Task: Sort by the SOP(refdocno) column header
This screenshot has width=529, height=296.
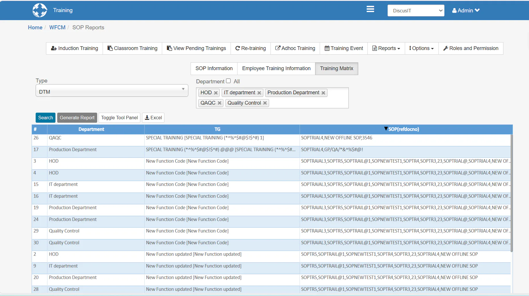Action: point(403,129)
